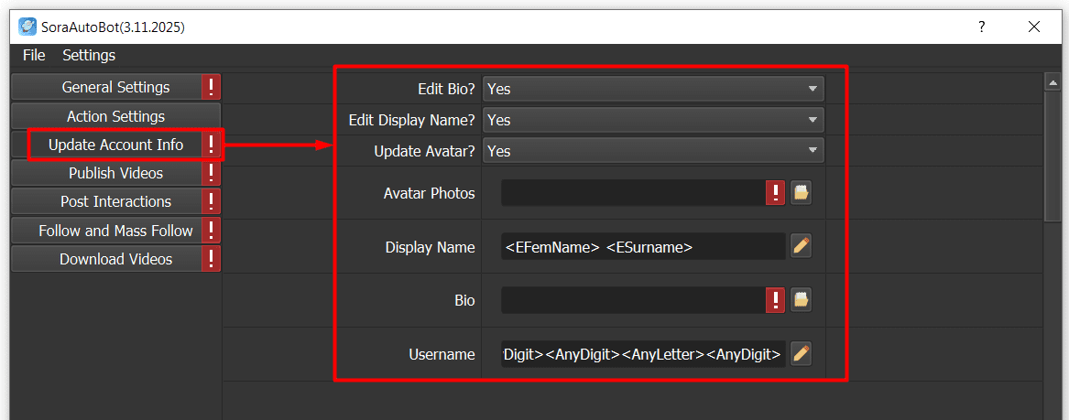Close the SoraAutoBot window
Screen dimensions: 1069x420
tap(1034, 27)
